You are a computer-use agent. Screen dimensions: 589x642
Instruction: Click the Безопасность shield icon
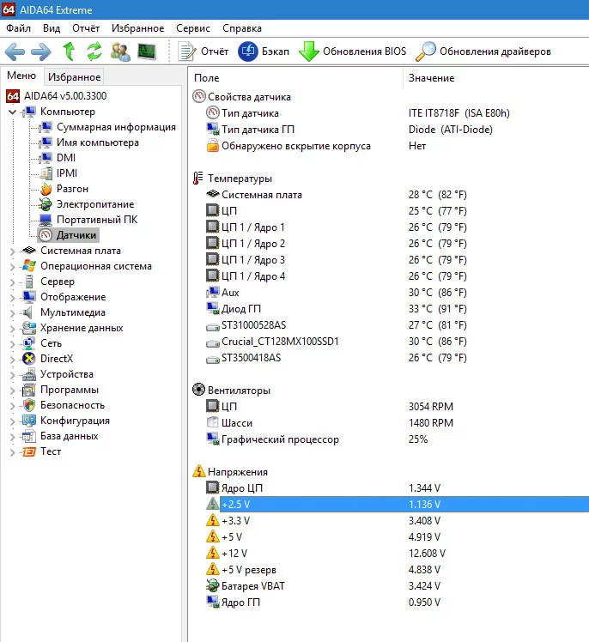[29, 405]
